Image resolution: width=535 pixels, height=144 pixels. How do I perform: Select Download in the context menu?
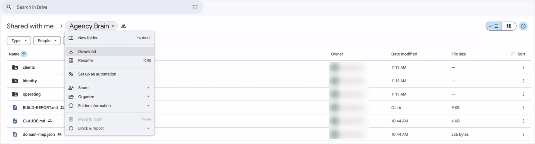tap(110, 51)
